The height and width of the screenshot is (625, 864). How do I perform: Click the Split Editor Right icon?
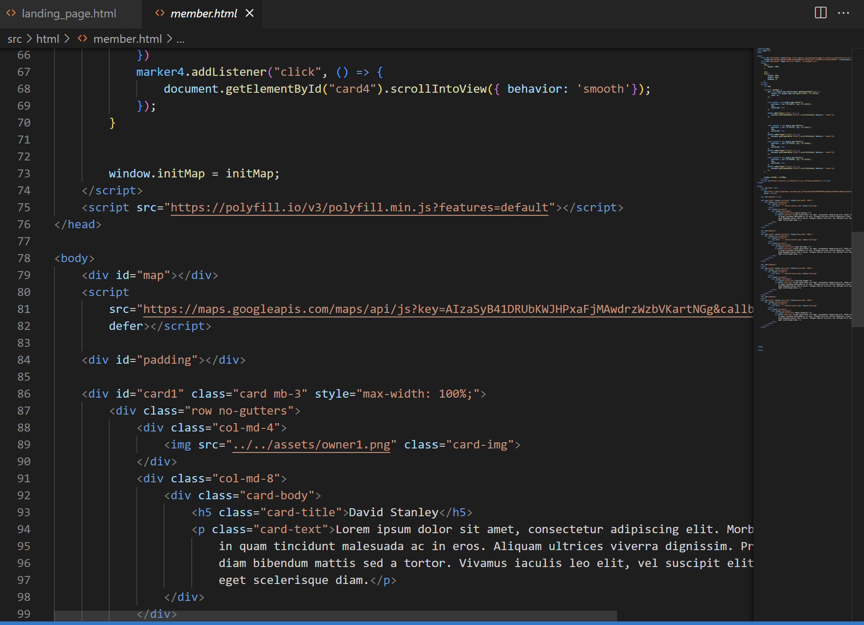[820, 13]
